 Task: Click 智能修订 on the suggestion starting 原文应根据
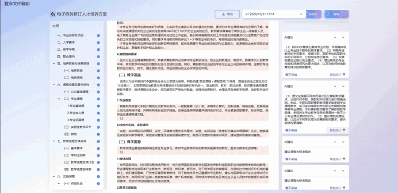(337, 130)
